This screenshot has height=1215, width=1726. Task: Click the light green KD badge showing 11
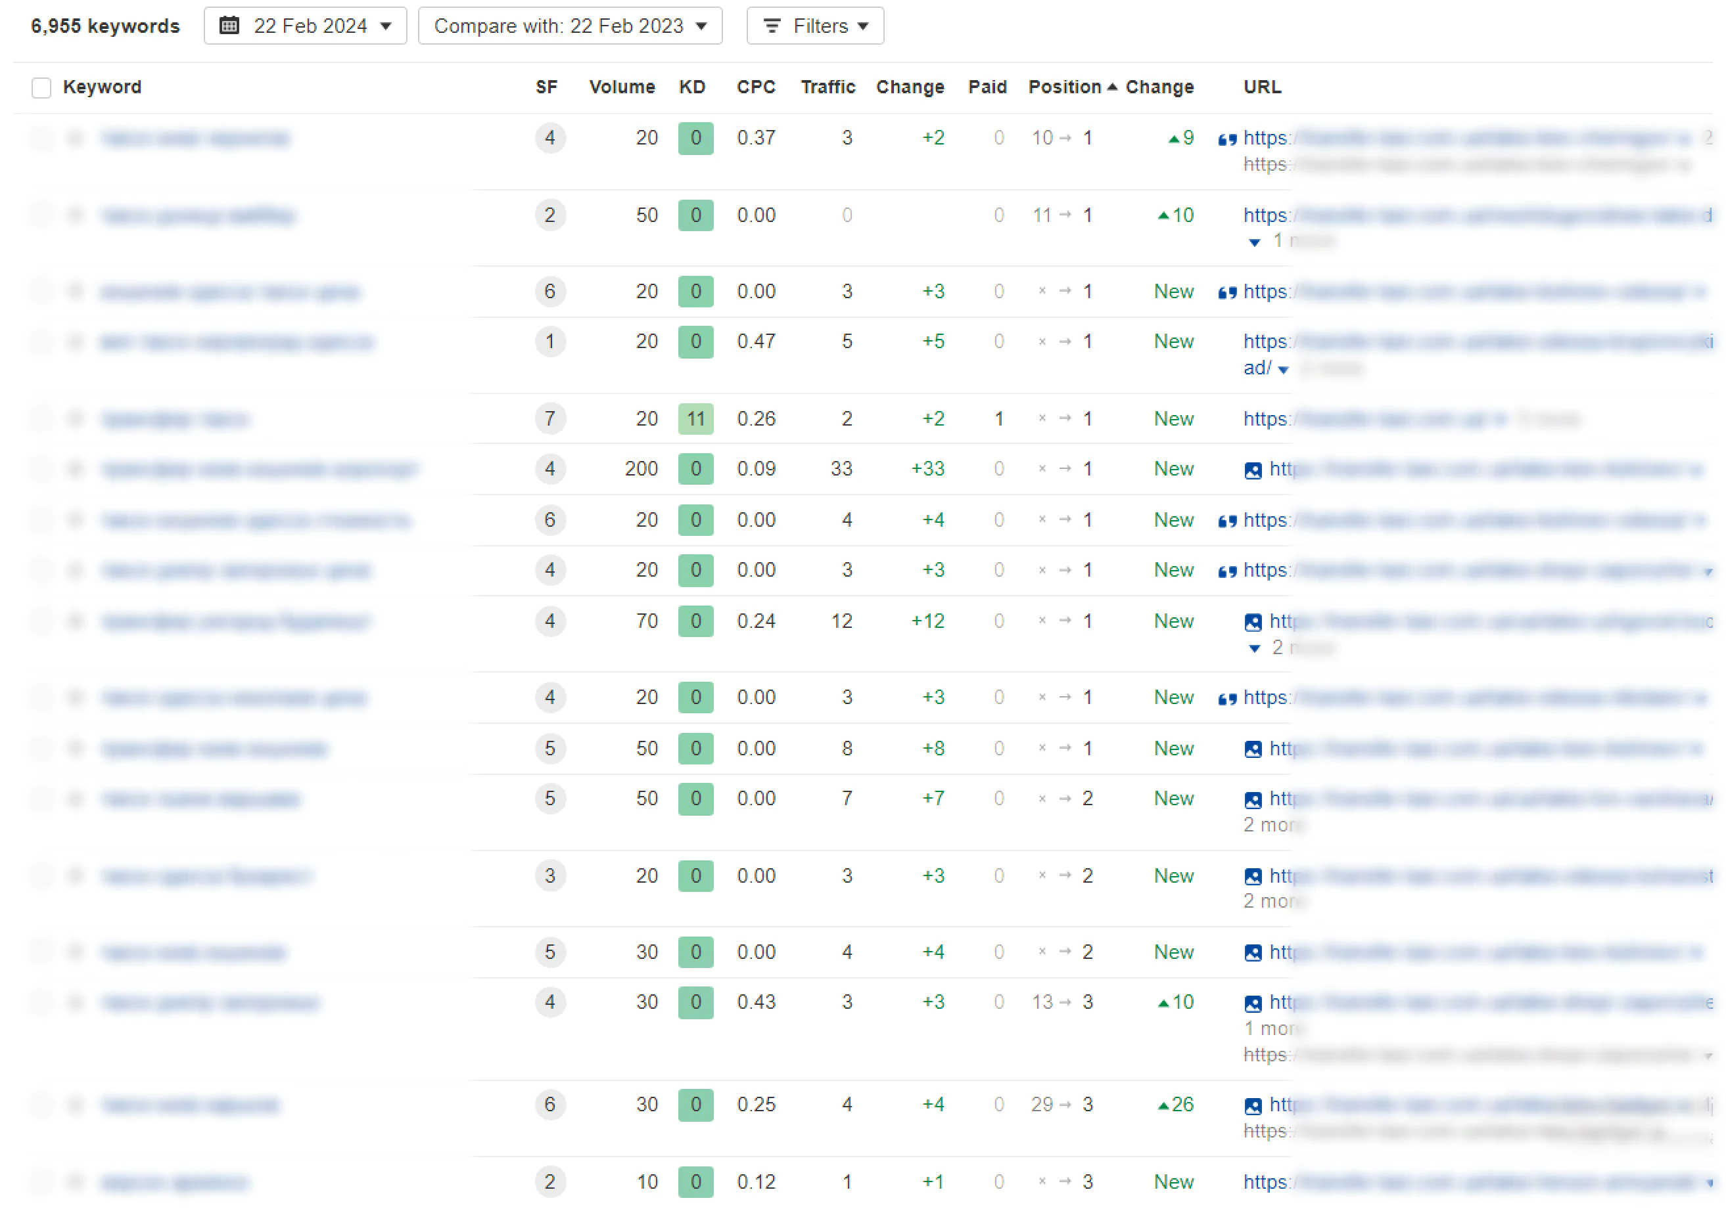[695, 418]
